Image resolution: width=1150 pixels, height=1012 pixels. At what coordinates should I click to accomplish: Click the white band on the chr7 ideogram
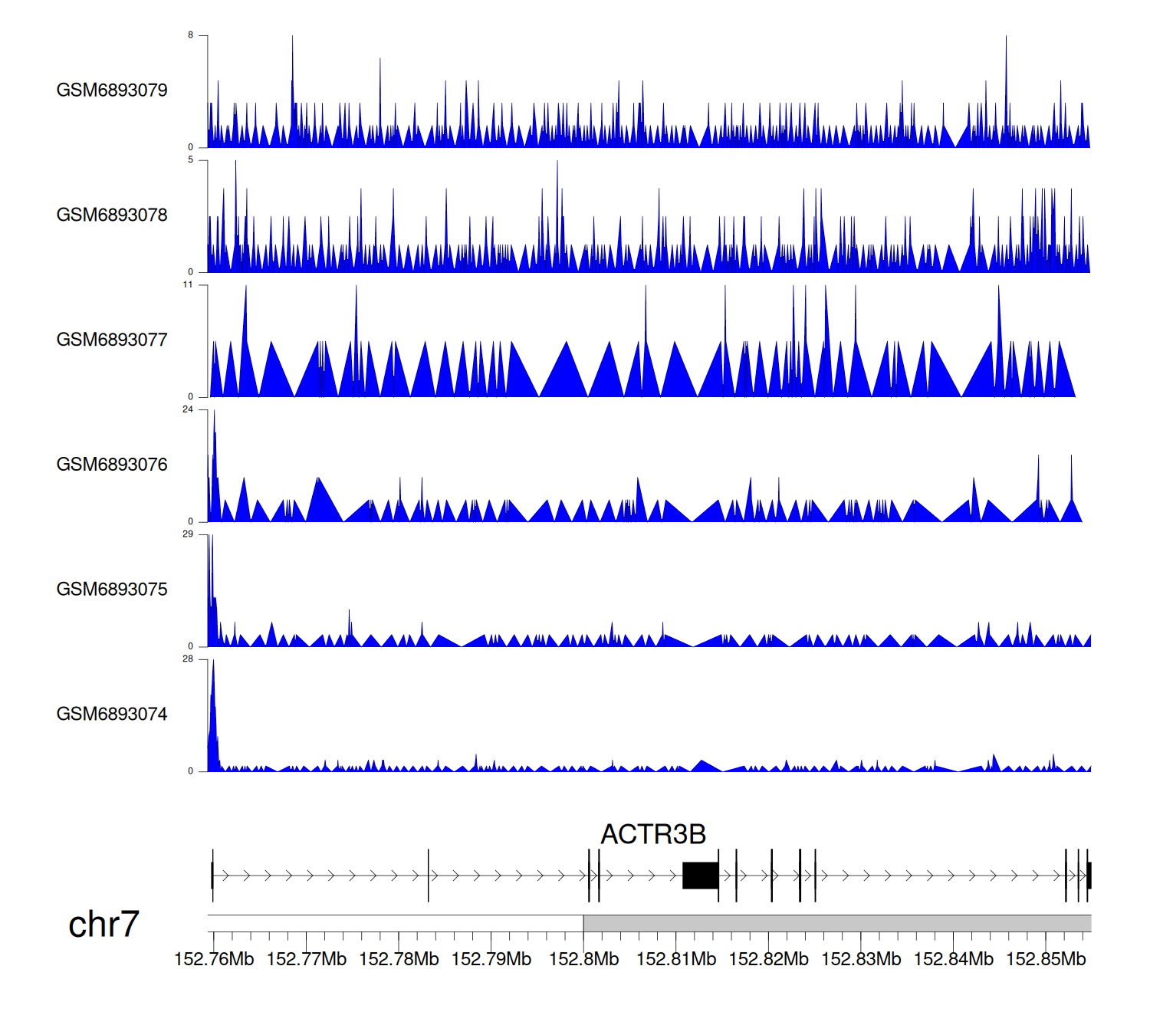coord(395,923)
